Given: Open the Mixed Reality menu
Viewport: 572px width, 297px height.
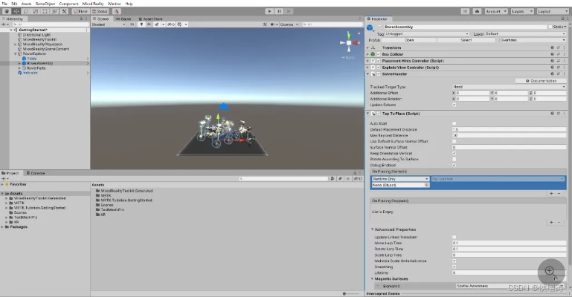Looking at the screenshot, I should coord(94,4).
